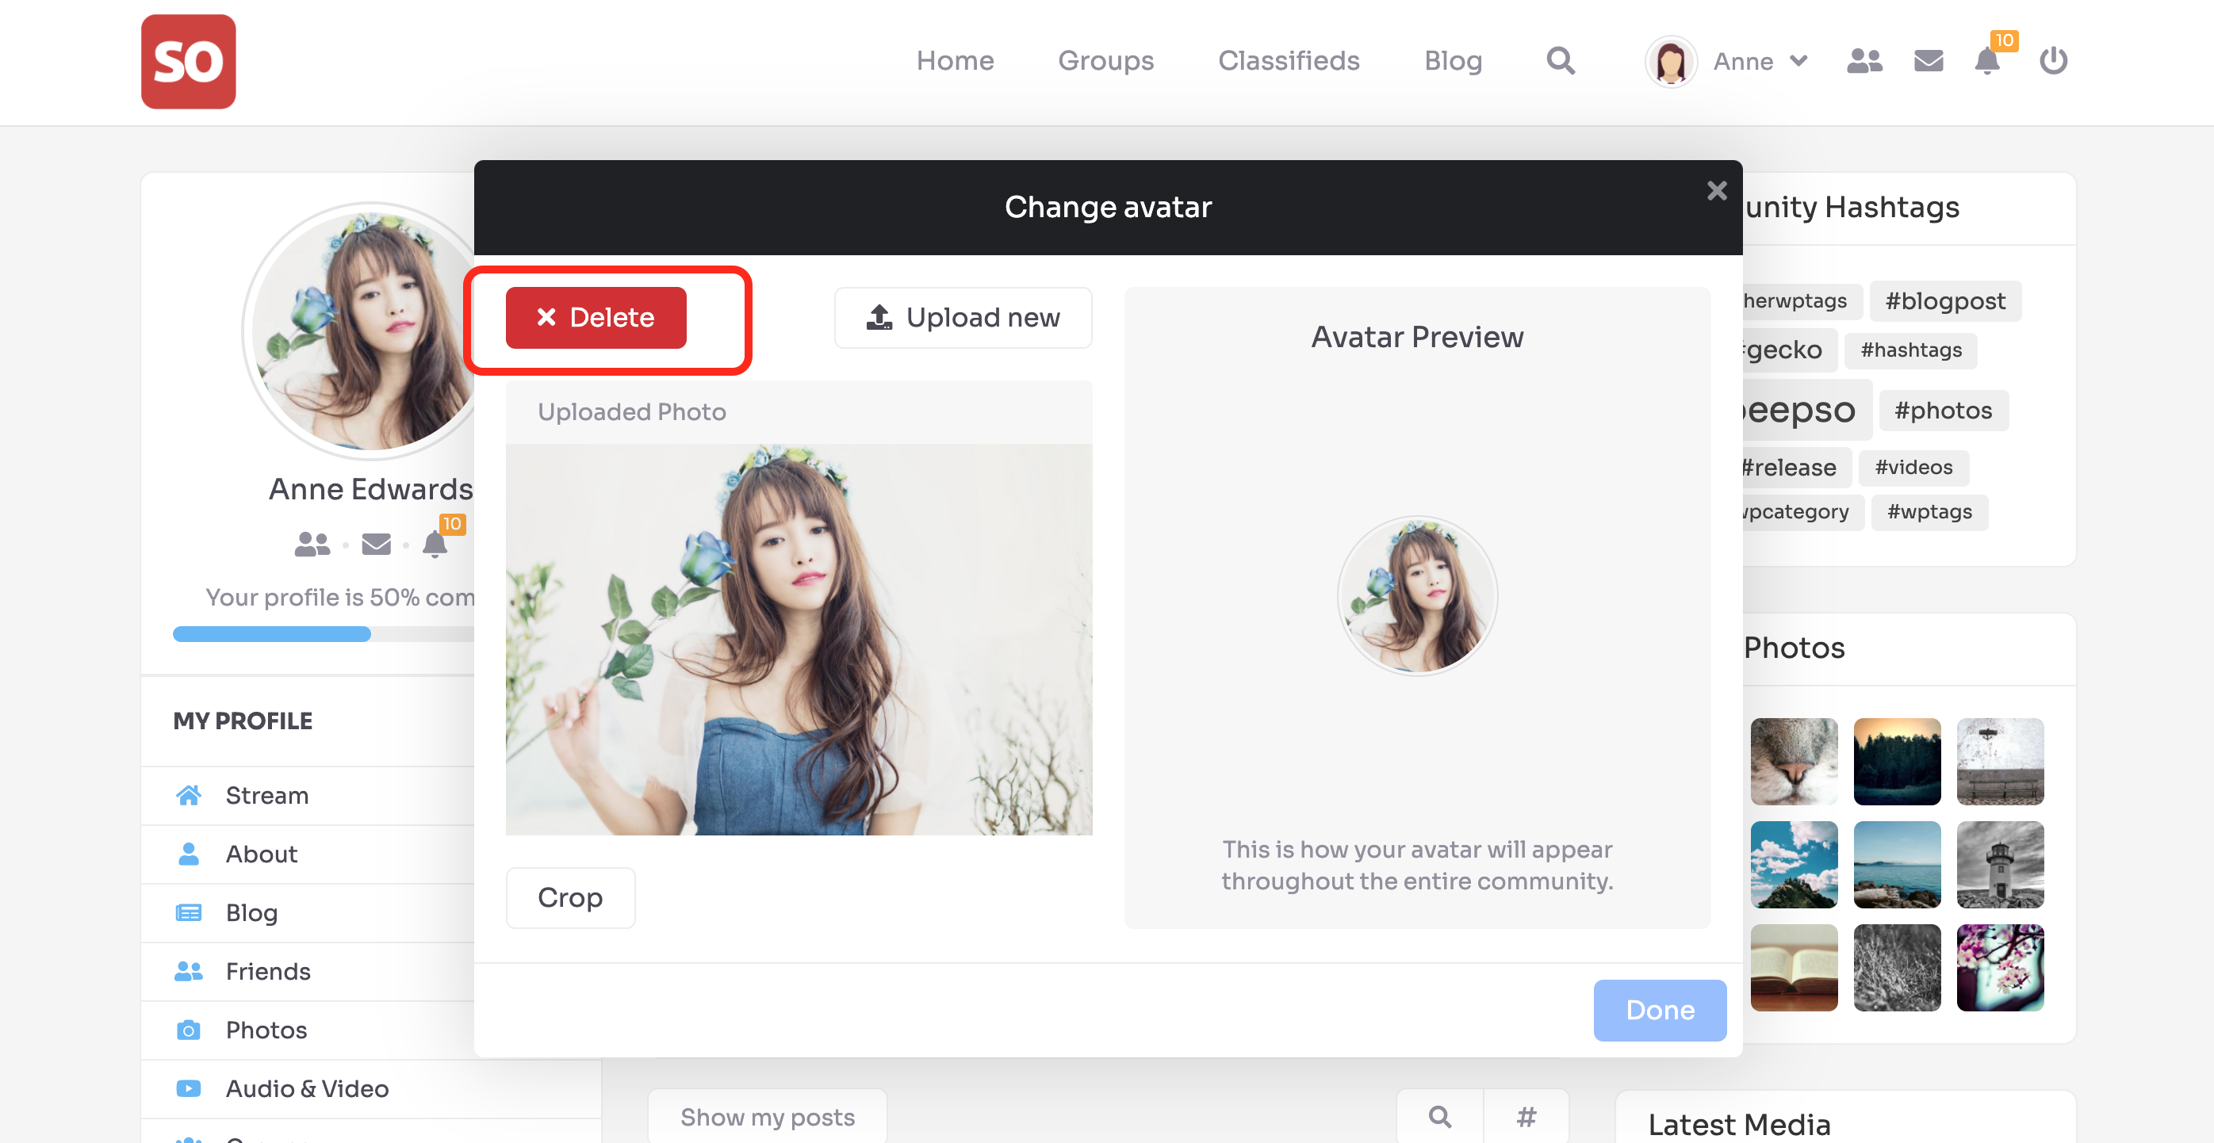Click the Done button
The height and width of the screenshot is (1143, 2214).
point(1660,1010)
